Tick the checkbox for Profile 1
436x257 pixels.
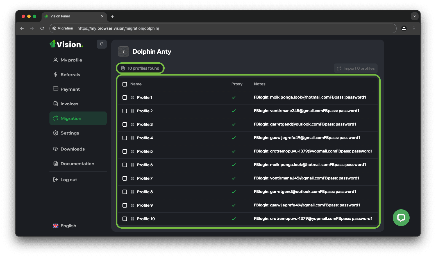tap(125, 97)
